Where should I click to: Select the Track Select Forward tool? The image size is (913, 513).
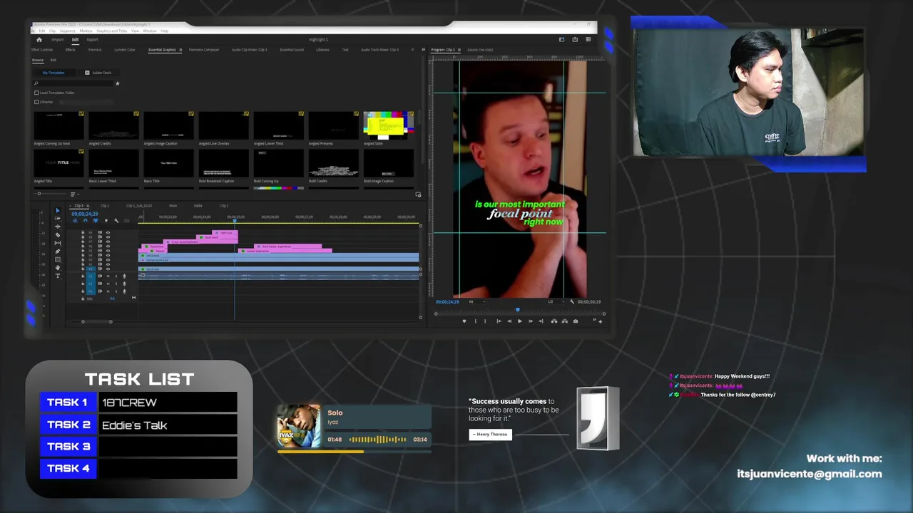pyautogui.click(x=58, y=219)
